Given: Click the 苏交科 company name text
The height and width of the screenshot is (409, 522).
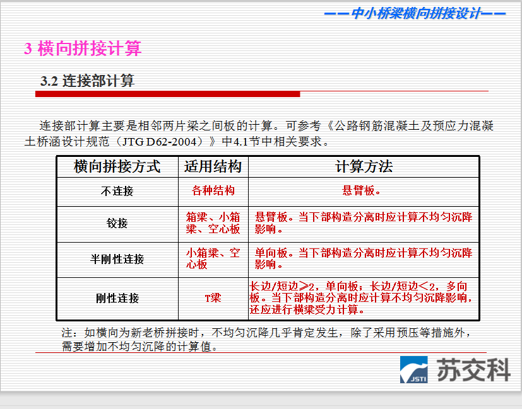Looking at the screenshot, I should 473,370.
